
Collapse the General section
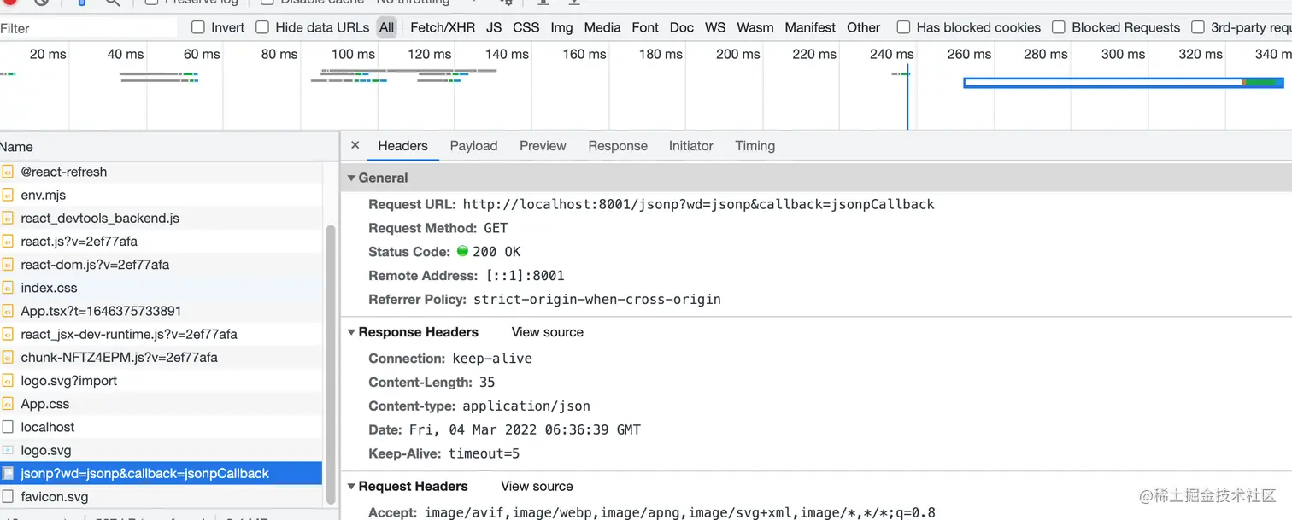tap(351, 178)
